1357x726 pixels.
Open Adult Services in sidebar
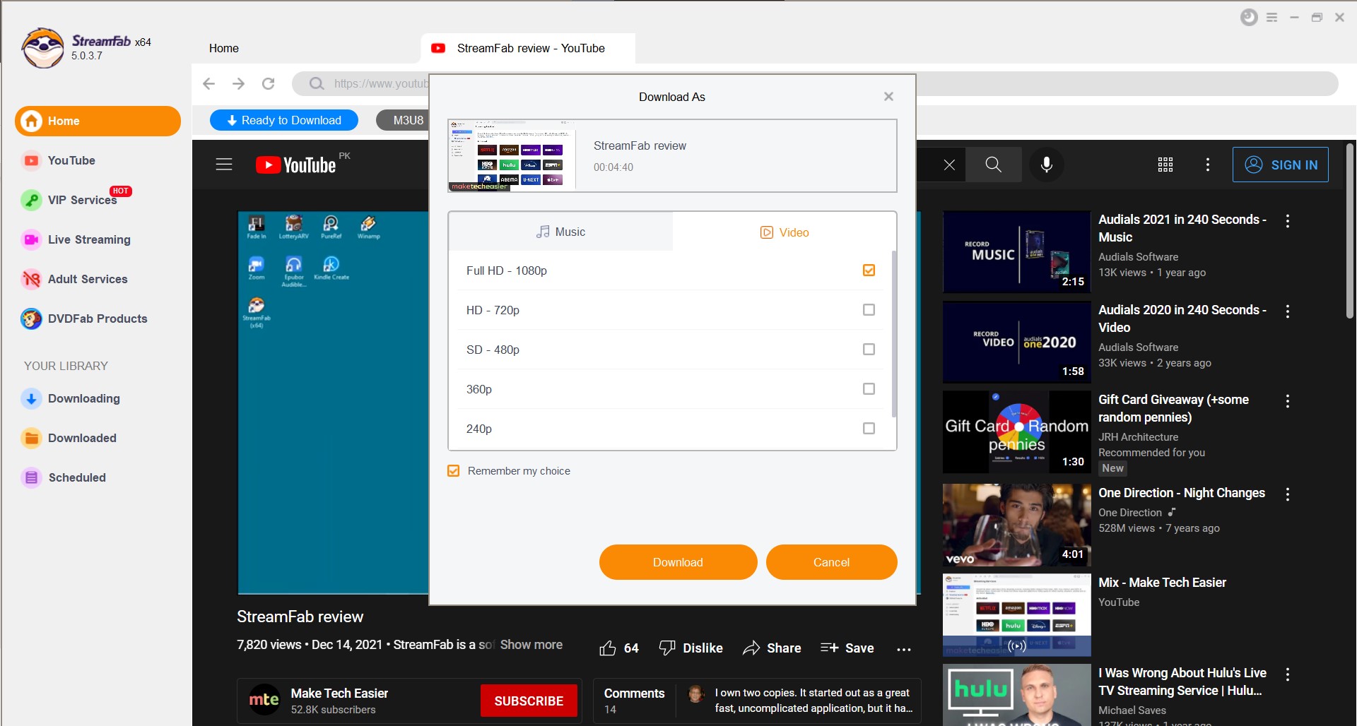75,279
